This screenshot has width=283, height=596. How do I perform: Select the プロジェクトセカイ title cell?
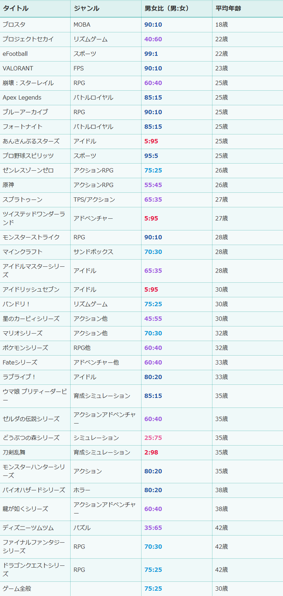(x=35, y=39)
